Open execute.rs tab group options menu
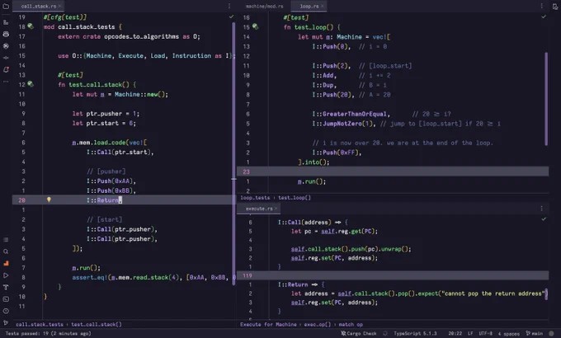 [x=542, y=209]
